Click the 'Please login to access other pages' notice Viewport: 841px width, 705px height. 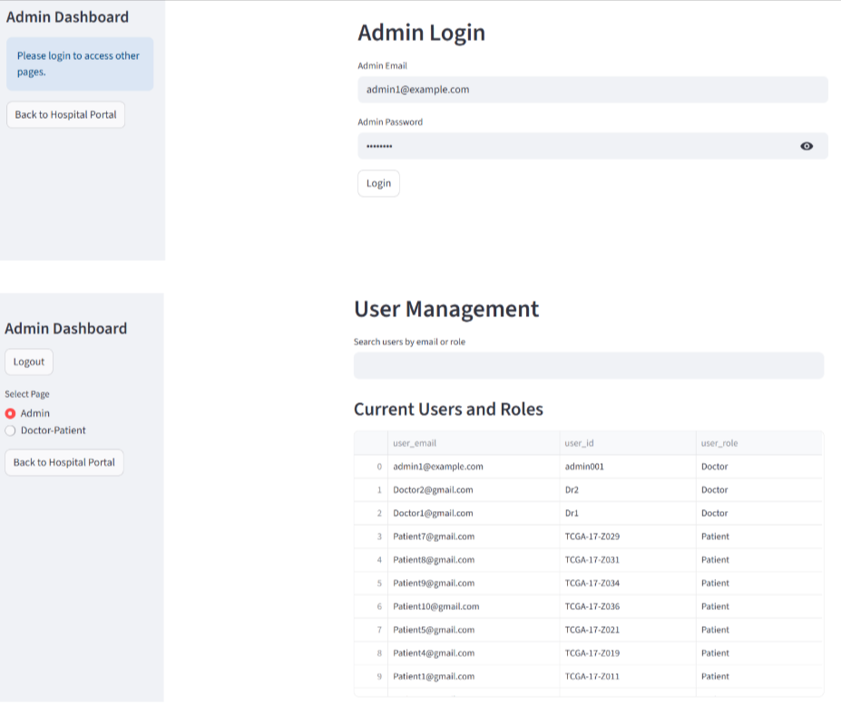pyautogui.click(x=80, y=63)
